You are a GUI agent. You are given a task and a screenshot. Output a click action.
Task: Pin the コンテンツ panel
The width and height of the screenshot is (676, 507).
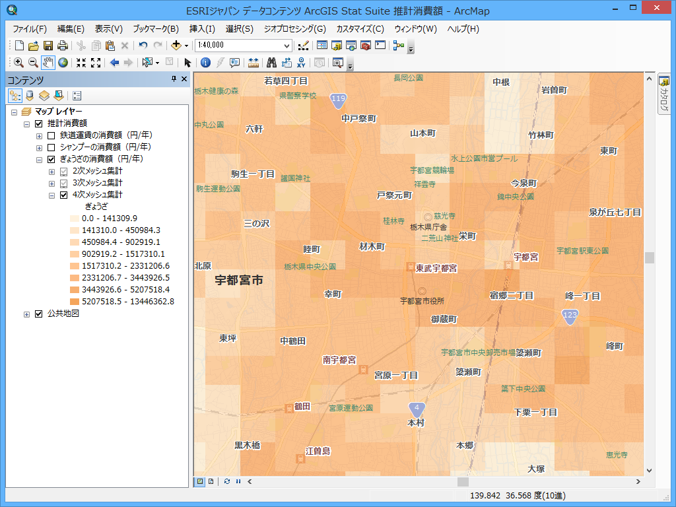[174, 79]
